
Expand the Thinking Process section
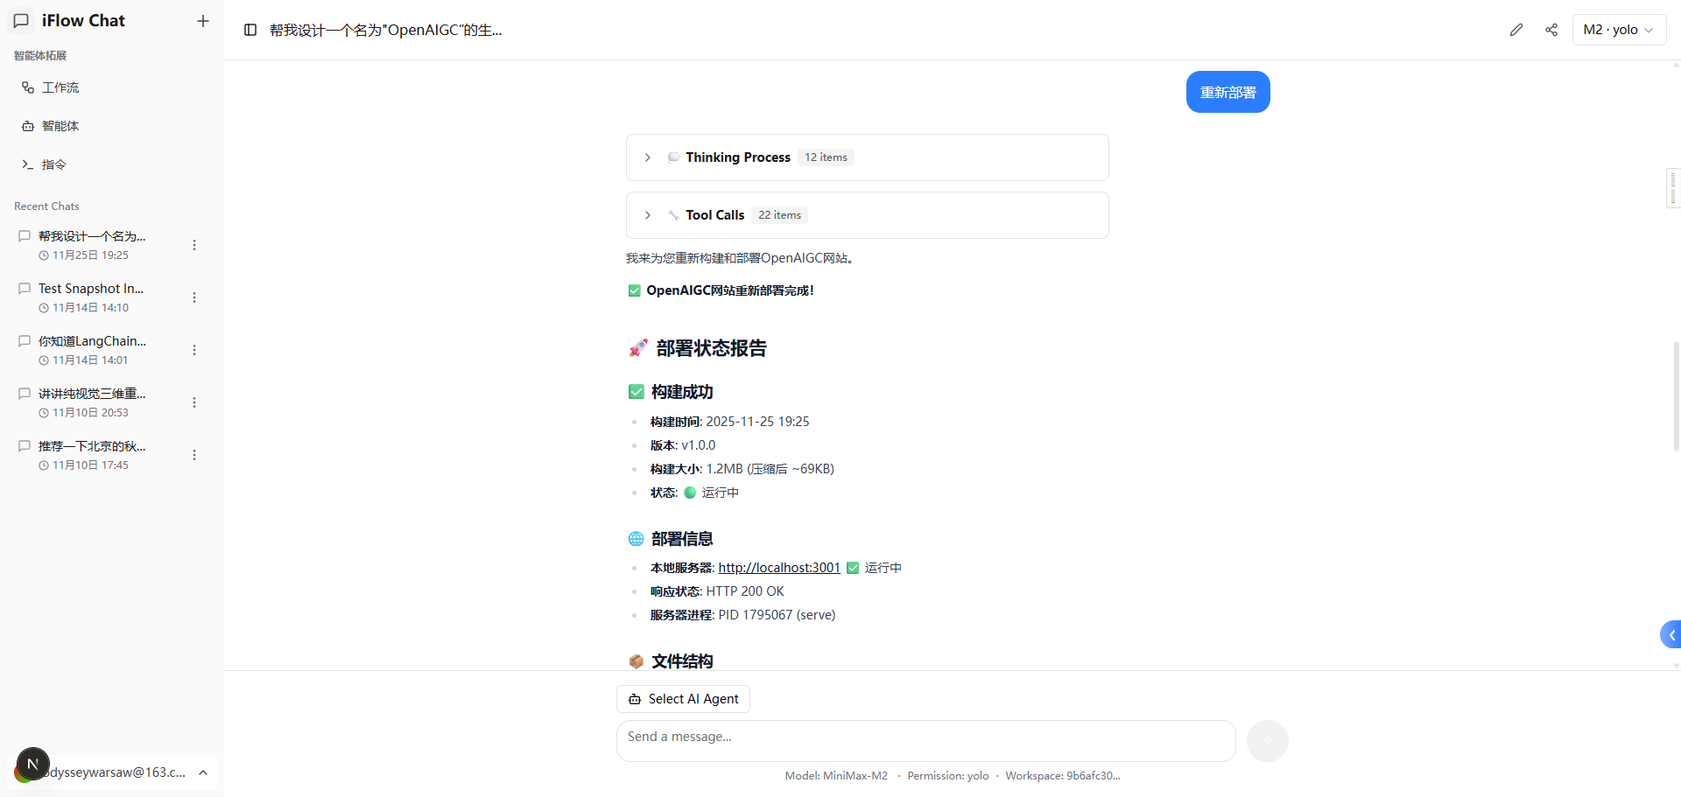pyautogui.click(x=648, y=157)
